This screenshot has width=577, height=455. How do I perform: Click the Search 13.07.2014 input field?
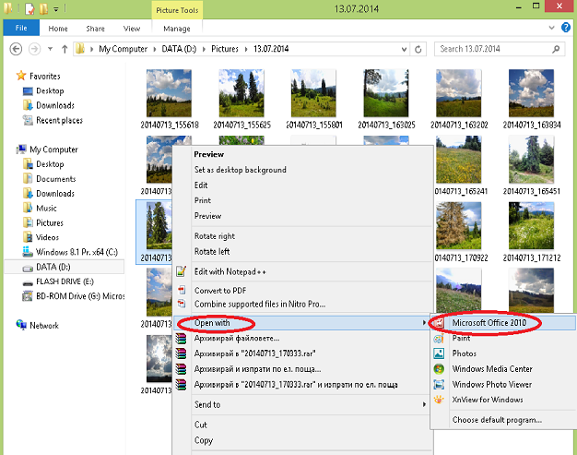tap(493, 48)
